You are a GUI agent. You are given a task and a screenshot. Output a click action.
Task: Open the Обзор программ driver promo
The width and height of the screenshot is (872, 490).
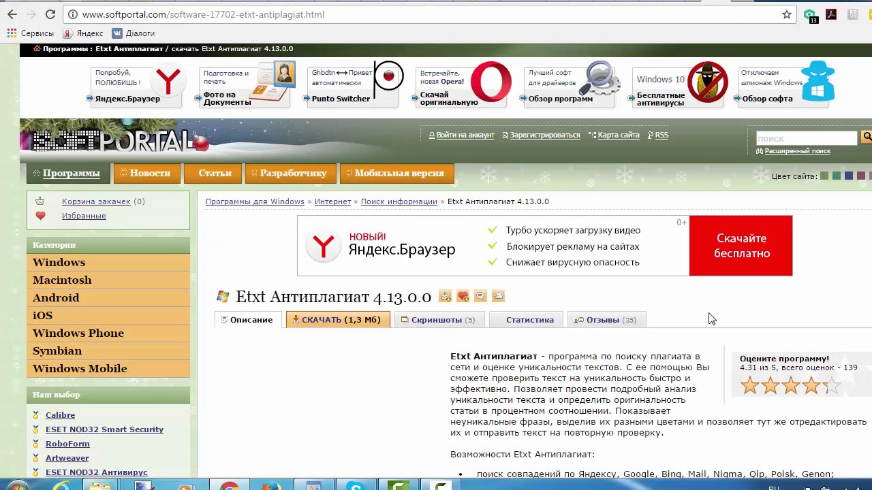point(571,85)
